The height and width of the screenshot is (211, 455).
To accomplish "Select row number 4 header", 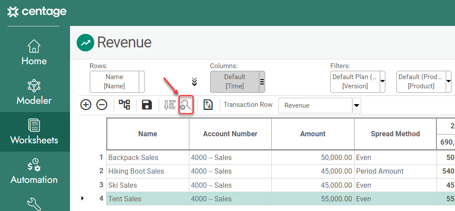I will point(101,199).
